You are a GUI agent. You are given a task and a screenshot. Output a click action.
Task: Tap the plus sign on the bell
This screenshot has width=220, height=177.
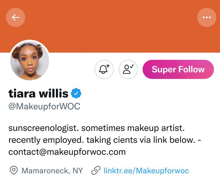pyautogui.click(x=108, y=65)
